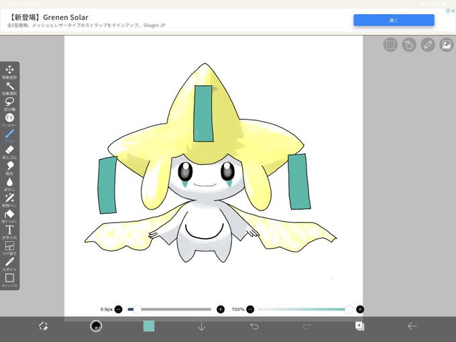Select the Transform (移動変形) tool
The width and height of the screenshot is (456, 342).
pos(9,72)
